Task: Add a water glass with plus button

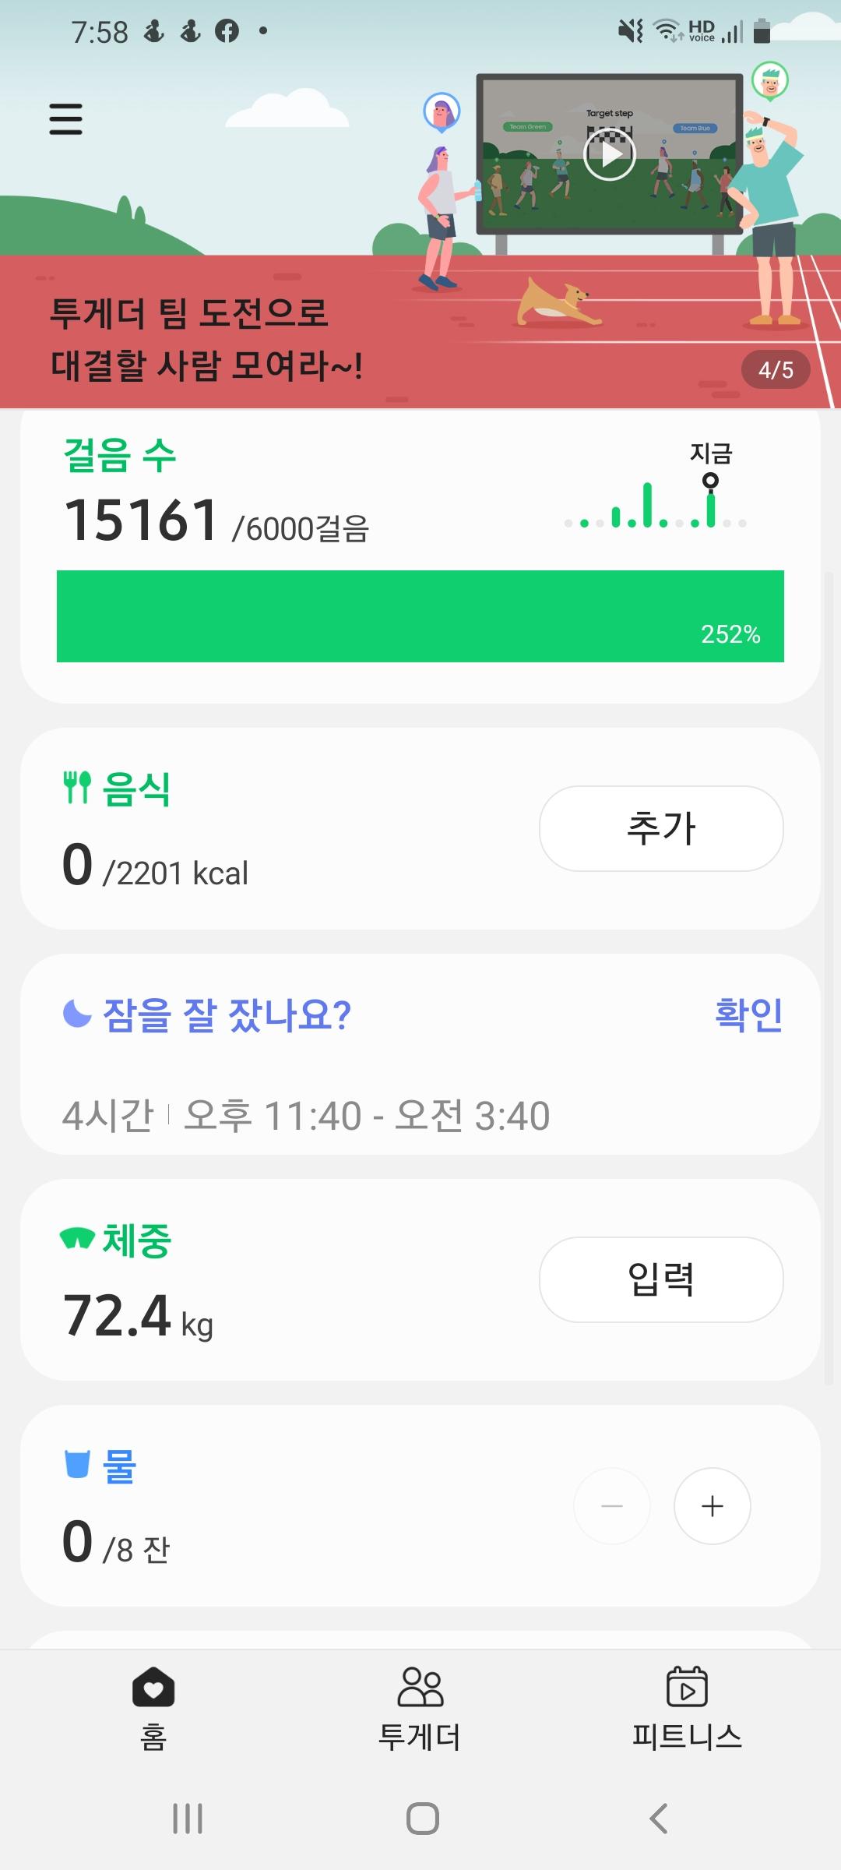Action: (x=712, y=1506)
